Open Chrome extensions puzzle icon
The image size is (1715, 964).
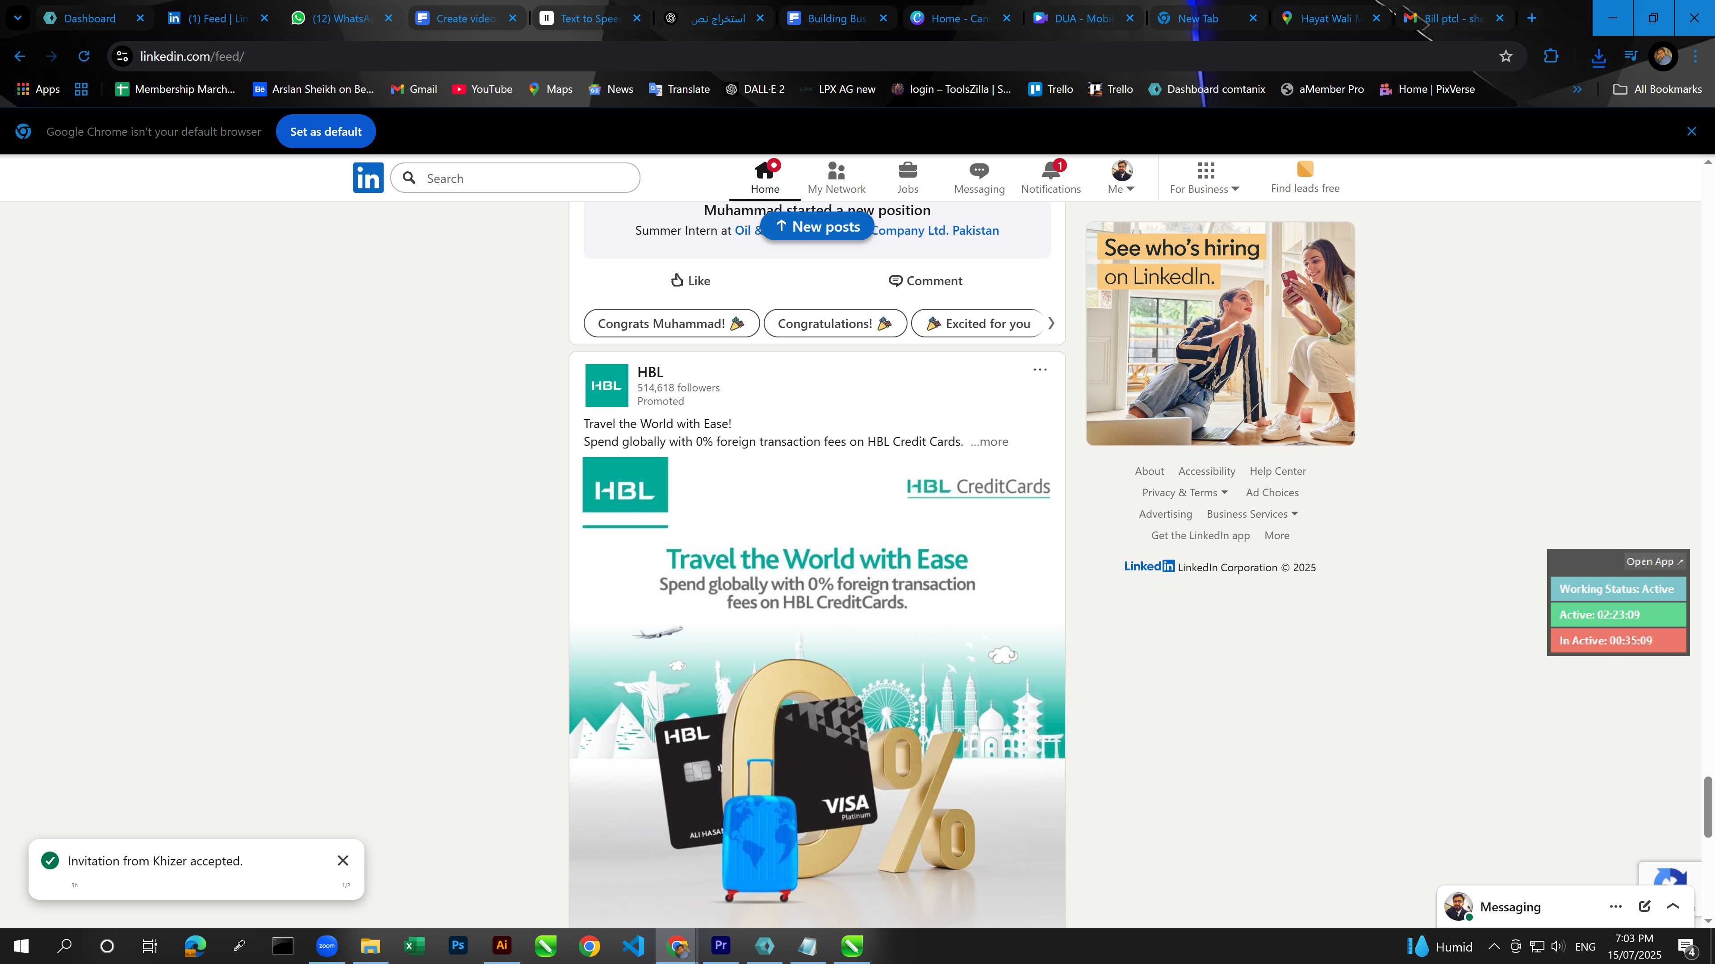point(1551,57)
